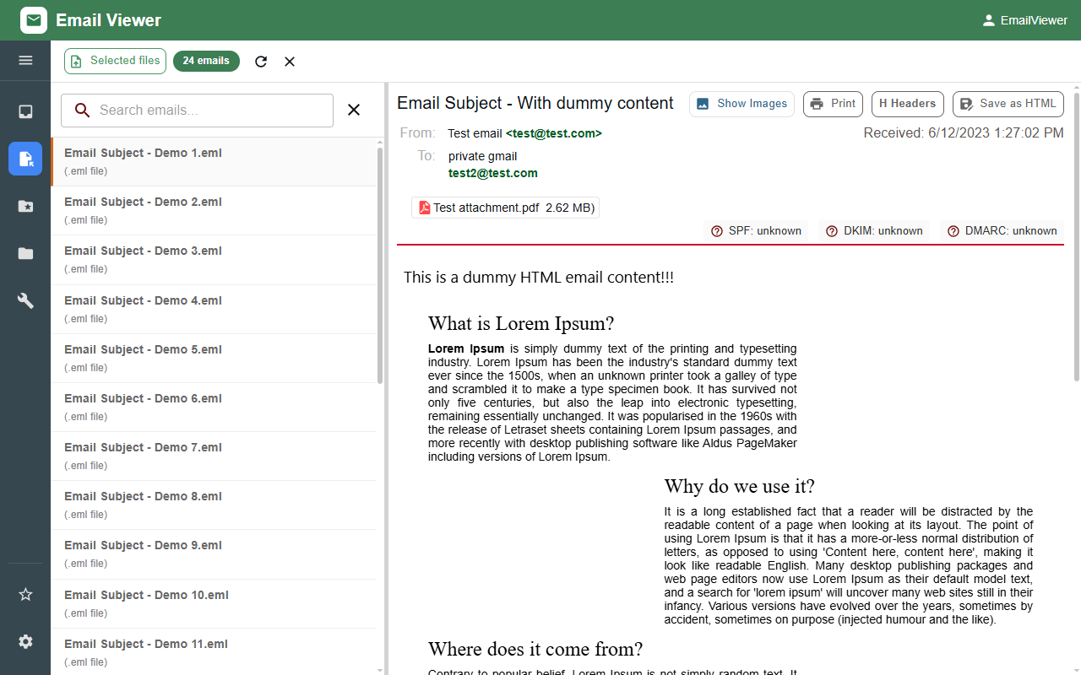Select Email Subject - Demo 5.eml

[x=214, y=358]
